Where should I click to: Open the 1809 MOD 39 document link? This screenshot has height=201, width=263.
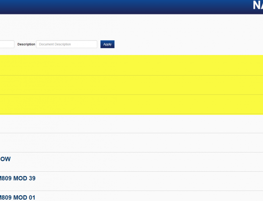pyautogui.click(x=18, y=178)
